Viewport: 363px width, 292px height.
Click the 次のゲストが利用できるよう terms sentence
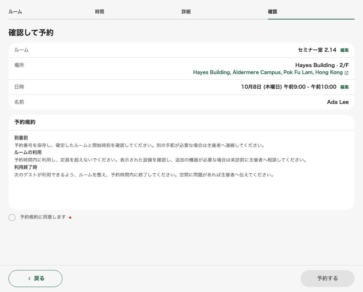tap(144, 175)
